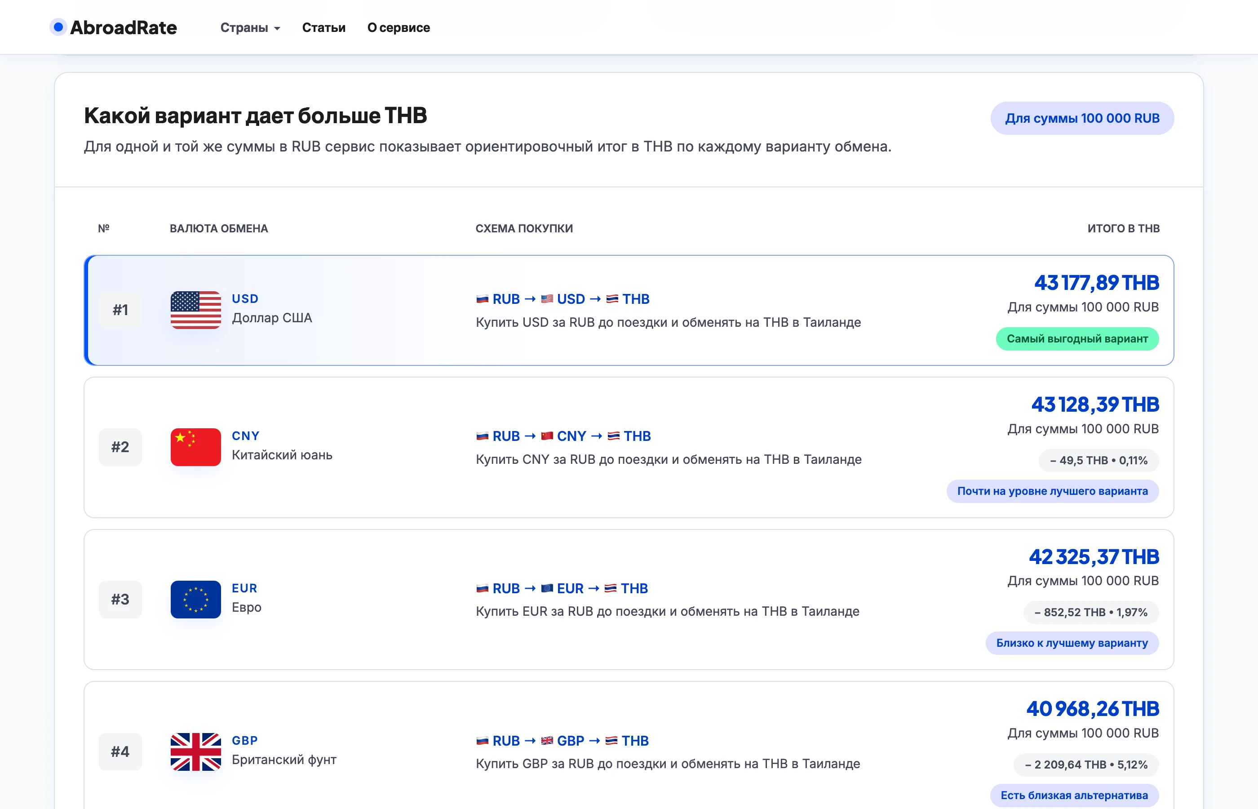
Task: Click the small Russian flag in EUR scheme
Action: coord(482,588)
